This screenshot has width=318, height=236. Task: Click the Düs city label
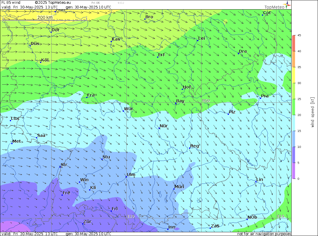(x=35, y=43)
